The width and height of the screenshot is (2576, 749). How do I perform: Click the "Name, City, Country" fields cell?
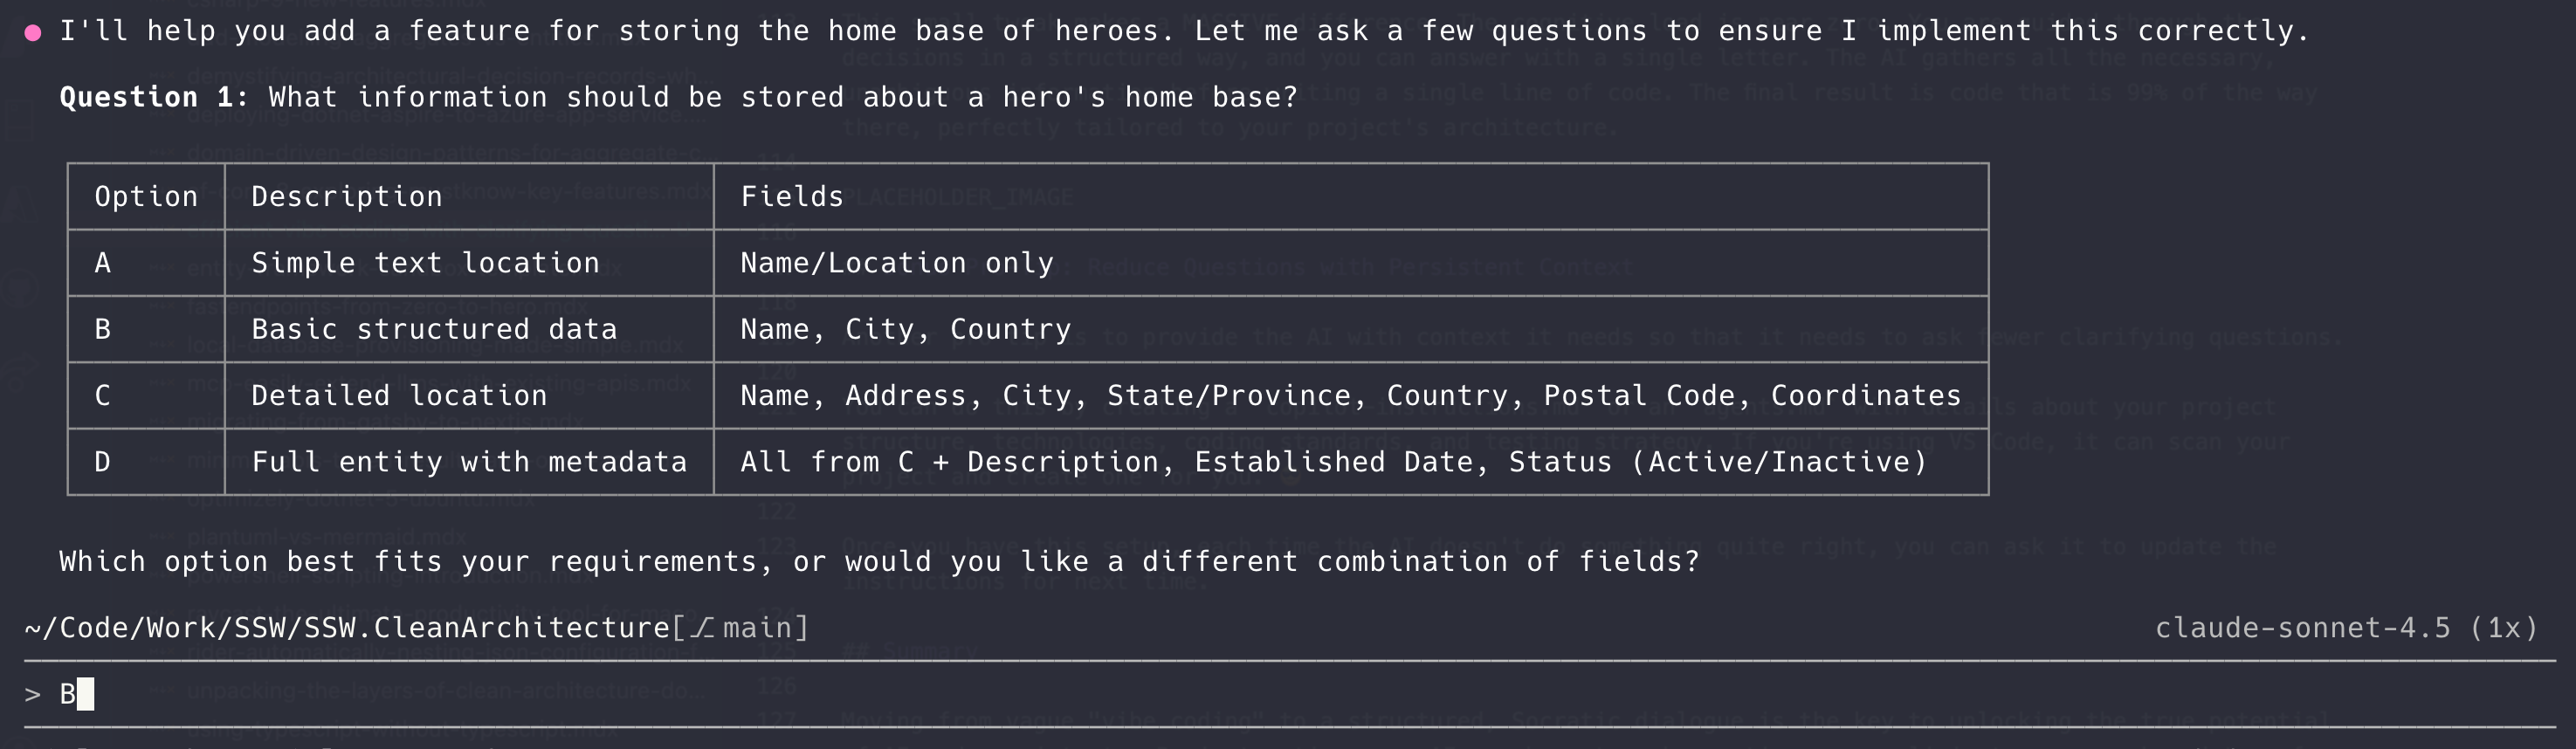905,329
